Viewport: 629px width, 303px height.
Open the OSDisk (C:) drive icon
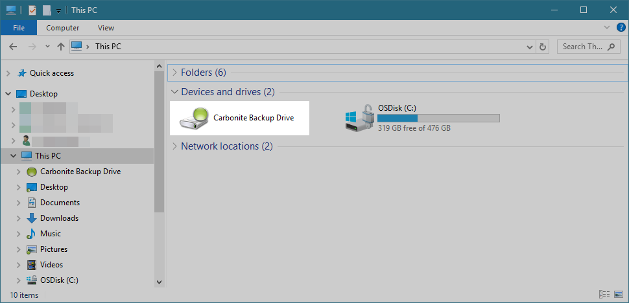360,118
